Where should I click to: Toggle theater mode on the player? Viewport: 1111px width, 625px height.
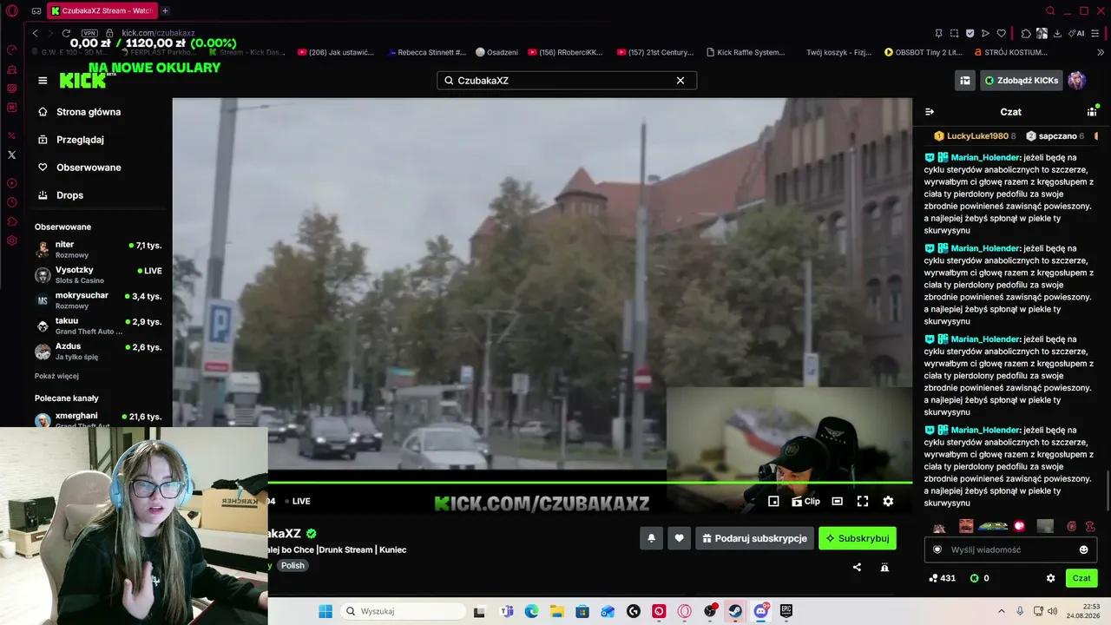(837, 501)
